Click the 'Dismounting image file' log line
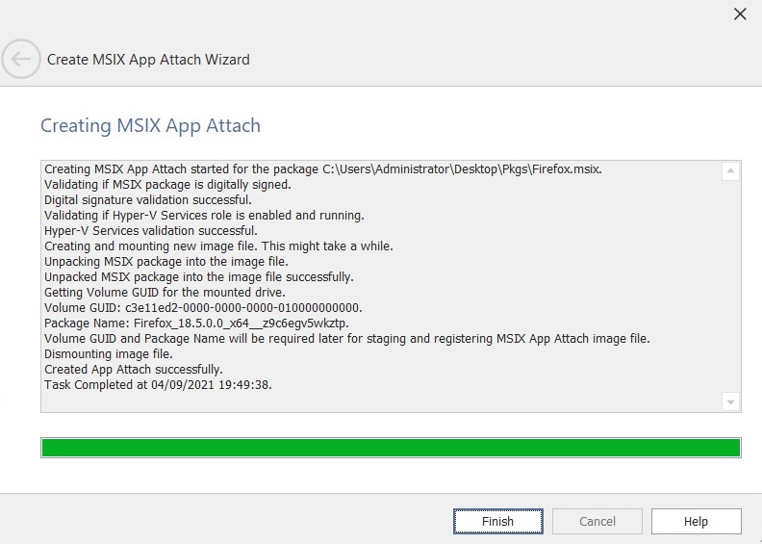The width and height of the screenshot is (762, 544). tap(107, 354)
